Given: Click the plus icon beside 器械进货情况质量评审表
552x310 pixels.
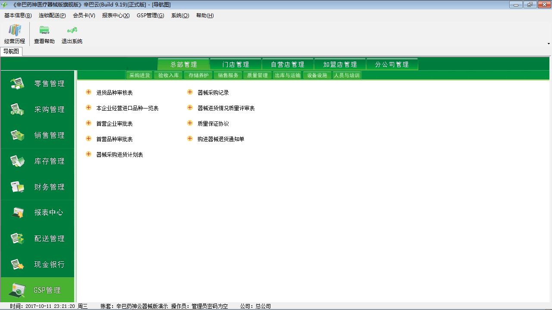Looking at the screenshot, I should point(190,108).
